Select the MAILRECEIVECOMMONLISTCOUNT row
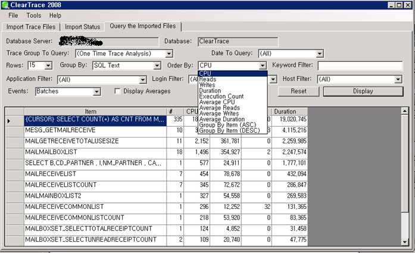Screen dimensions: 415x253 [95, 219]
